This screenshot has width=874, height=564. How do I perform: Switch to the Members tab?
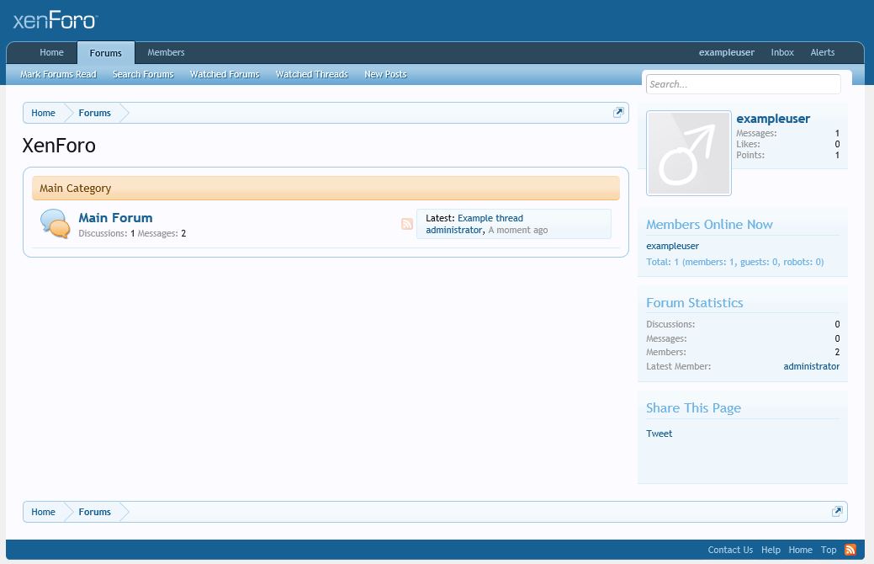(166, 52)
